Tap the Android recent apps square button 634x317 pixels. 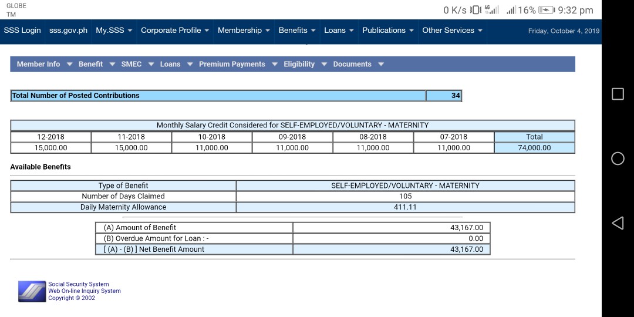618,94
